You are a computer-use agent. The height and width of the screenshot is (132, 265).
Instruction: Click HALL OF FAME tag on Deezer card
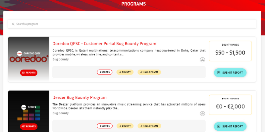149,126
